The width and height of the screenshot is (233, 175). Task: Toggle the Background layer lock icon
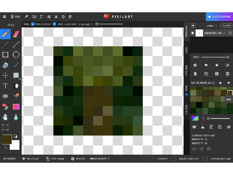224,33
